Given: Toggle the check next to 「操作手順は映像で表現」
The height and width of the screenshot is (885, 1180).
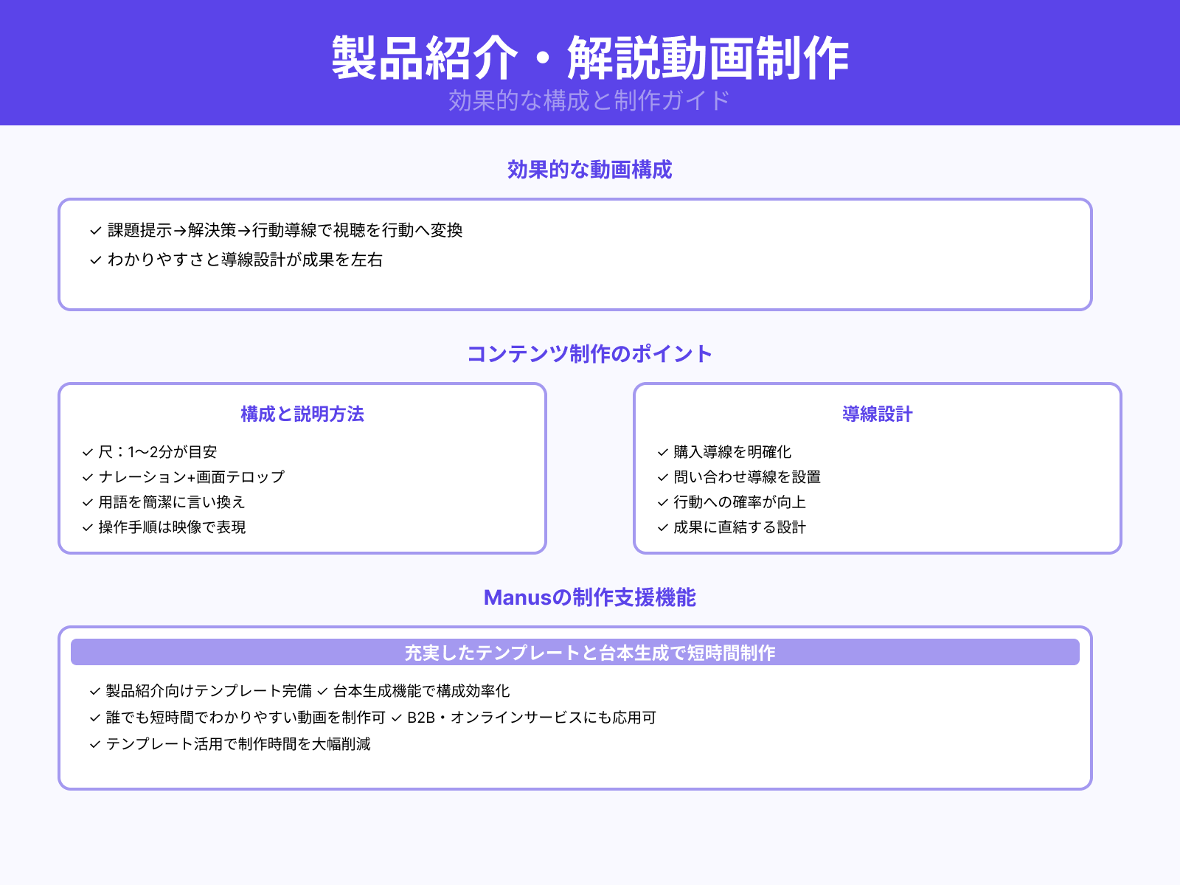Looking at the screenshot, I should pos(86,527).
